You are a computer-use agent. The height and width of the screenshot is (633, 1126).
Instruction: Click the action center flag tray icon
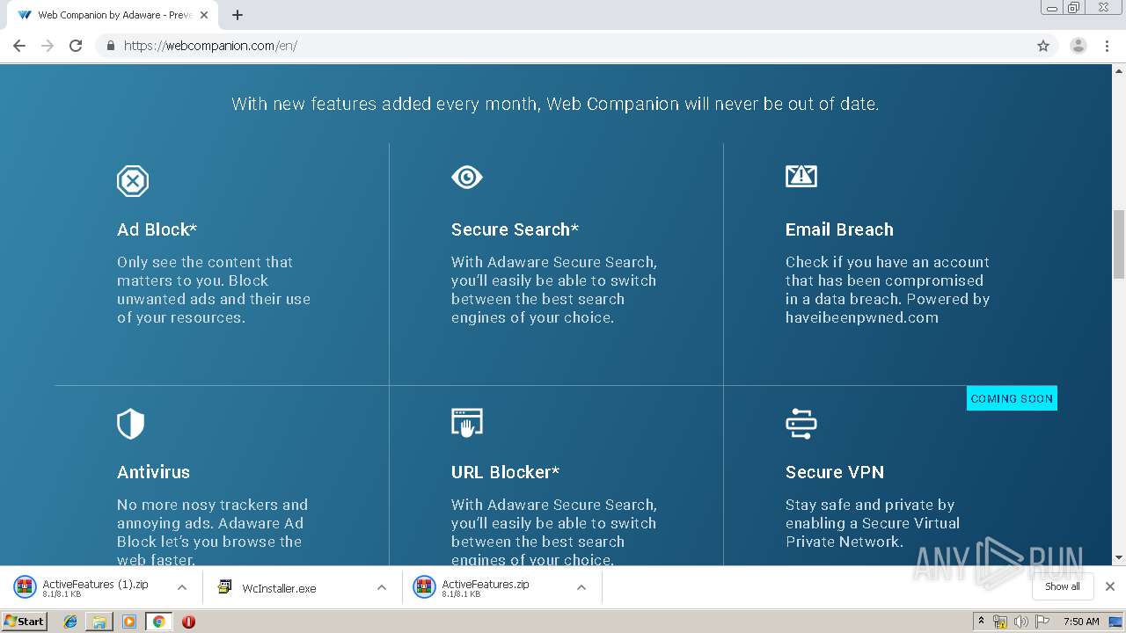[x=1042, y=622]
